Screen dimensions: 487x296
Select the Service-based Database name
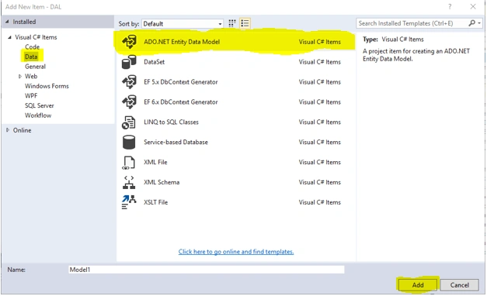click(176, 143)
